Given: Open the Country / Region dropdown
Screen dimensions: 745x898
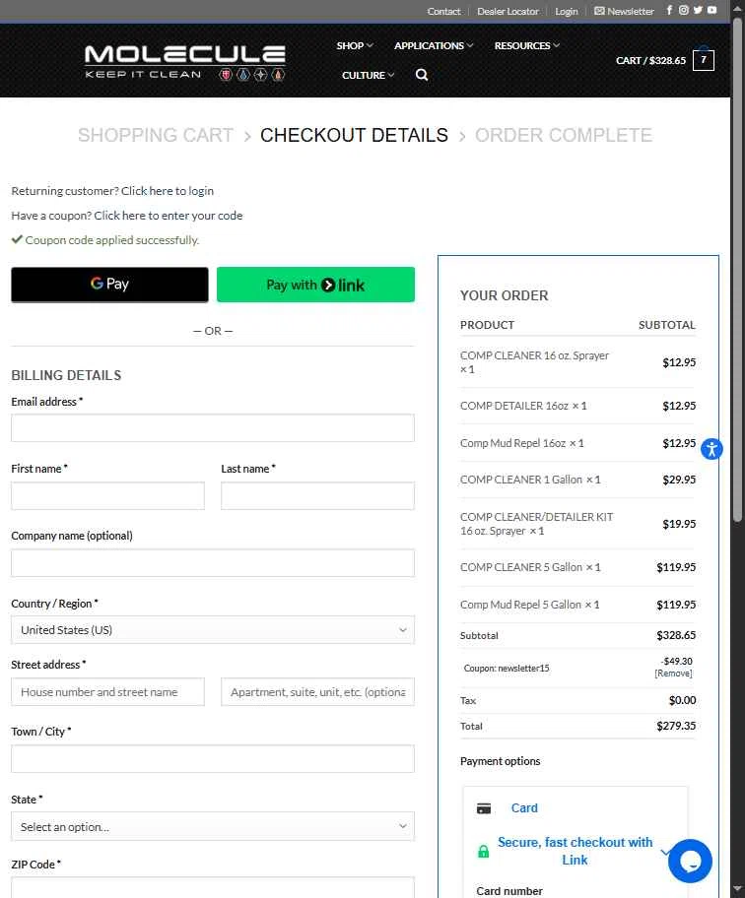Looking at the screenshot, I should pyautogui.click(x=213, y=630).
